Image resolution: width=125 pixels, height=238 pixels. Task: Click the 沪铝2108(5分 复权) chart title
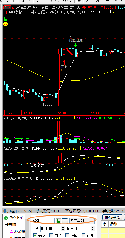(33, 7)
